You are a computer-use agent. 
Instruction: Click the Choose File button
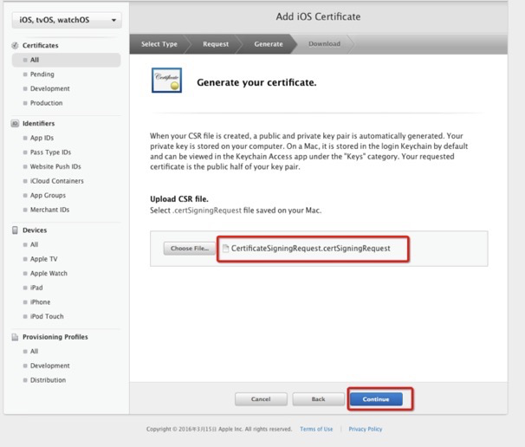coord(188,249)
